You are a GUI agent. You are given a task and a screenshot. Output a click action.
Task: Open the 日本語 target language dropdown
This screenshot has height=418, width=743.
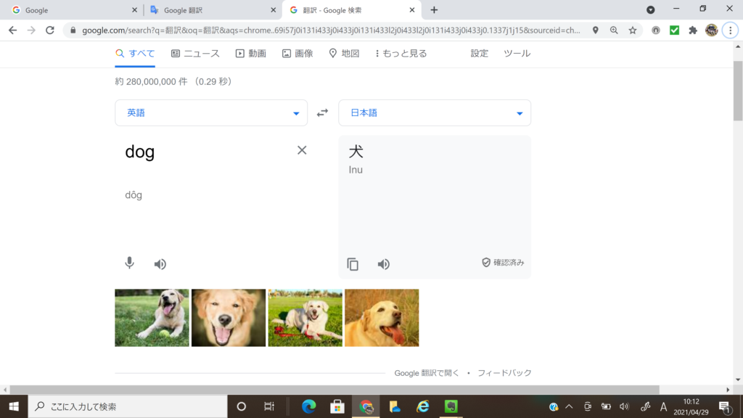coord(434,112)
